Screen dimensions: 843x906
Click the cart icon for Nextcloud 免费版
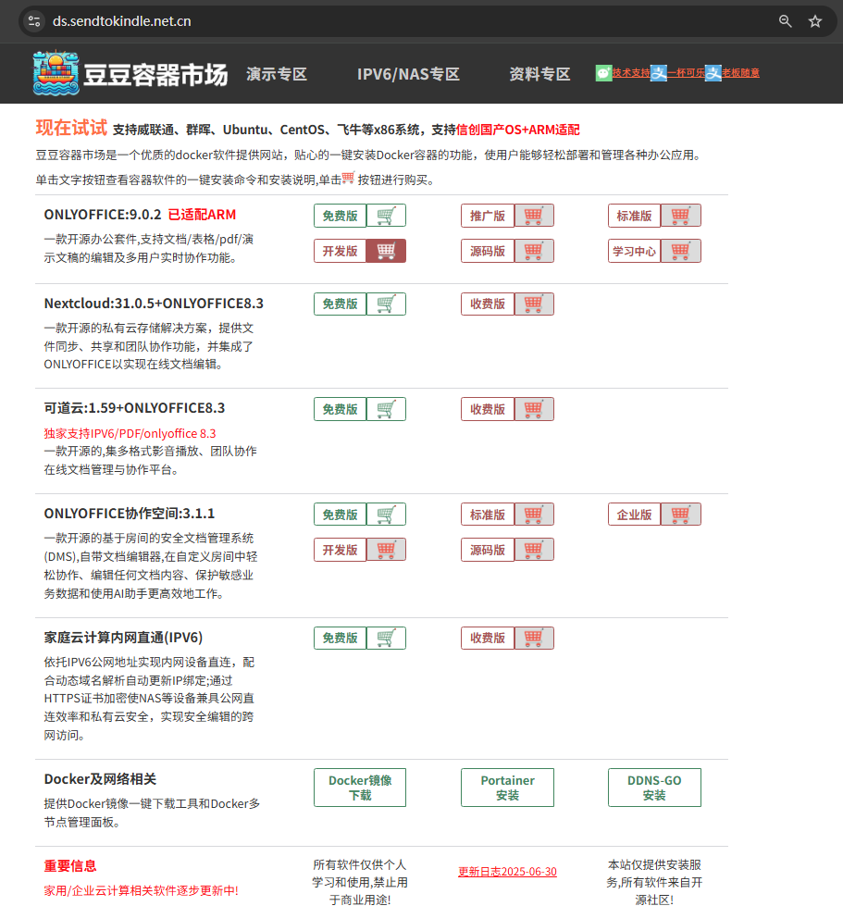click(386, 304)
